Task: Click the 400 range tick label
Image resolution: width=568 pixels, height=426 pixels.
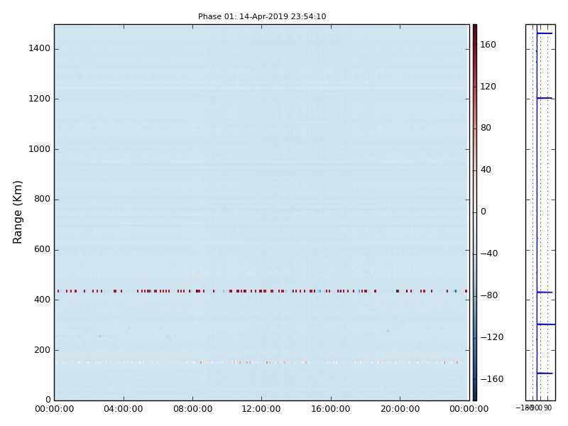Action: pos(42,300)
